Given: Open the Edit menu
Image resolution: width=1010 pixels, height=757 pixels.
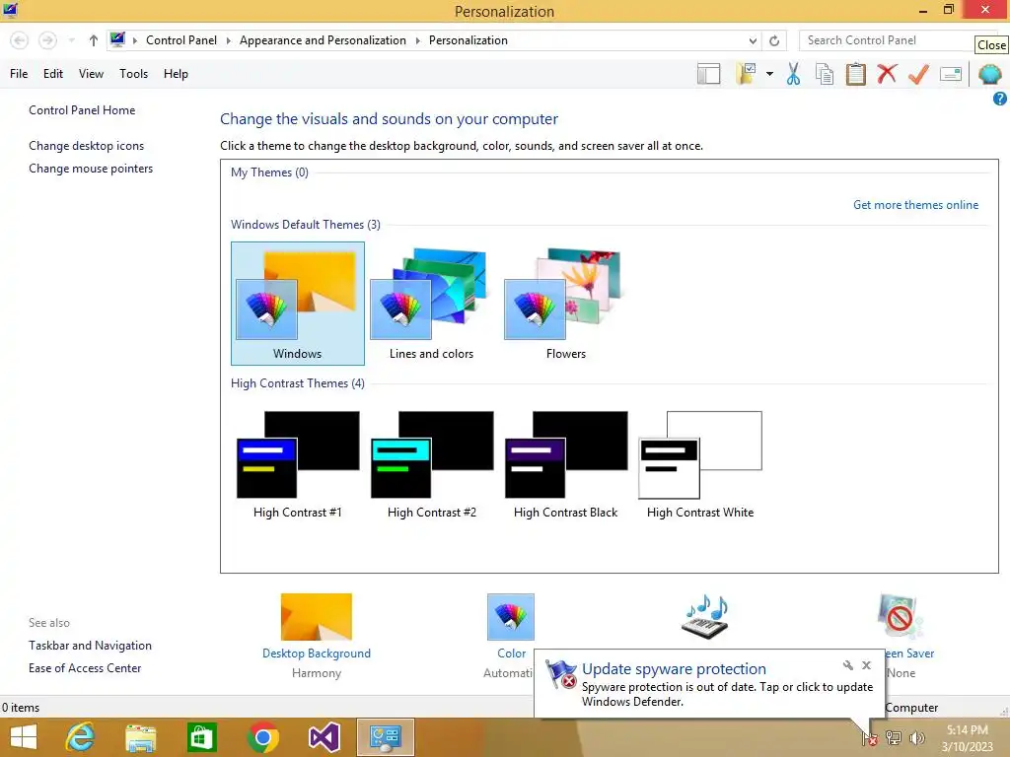Looking at the screenshot, I should click(x=53, y=74).
